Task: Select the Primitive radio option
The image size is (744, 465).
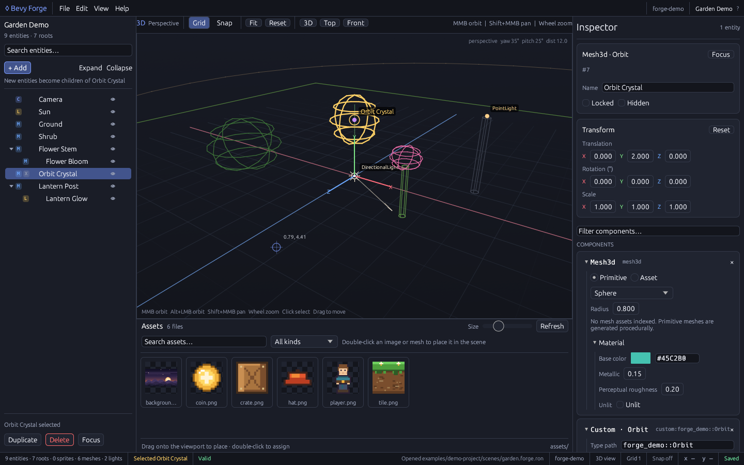Action: (x=594, y=277)
